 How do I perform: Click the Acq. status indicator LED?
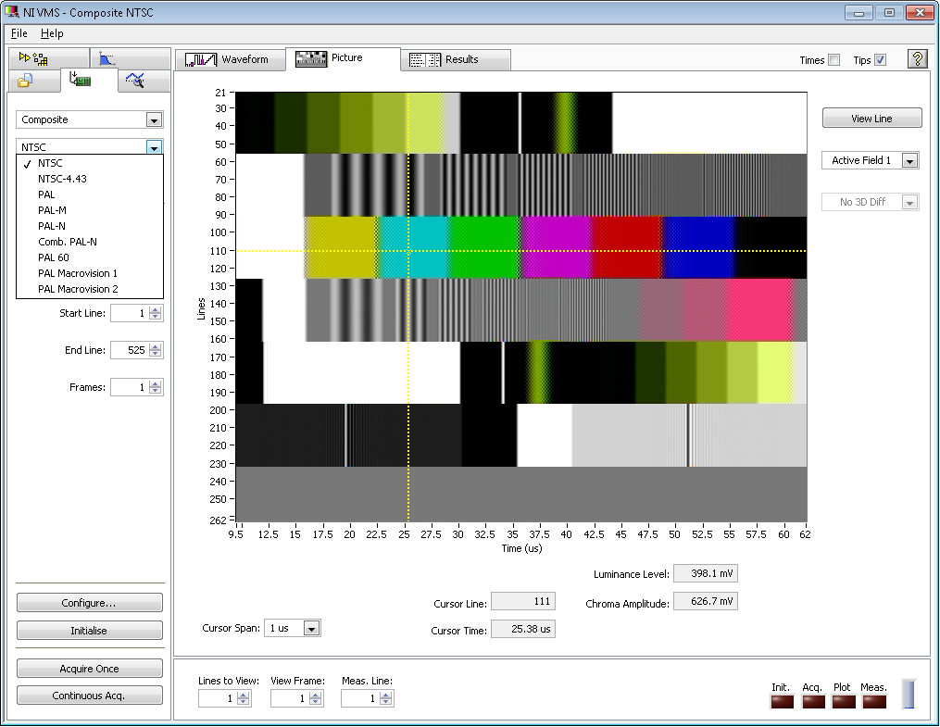point(812,702)
